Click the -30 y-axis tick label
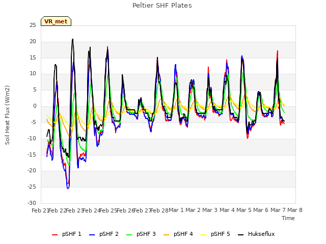 [x=32, y=203]
